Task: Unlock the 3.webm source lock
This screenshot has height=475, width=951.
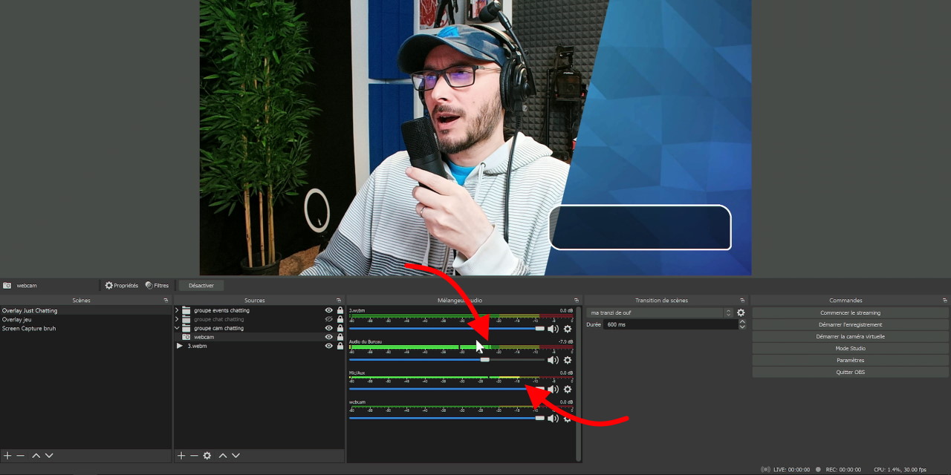Action: (x=340, y=346)
